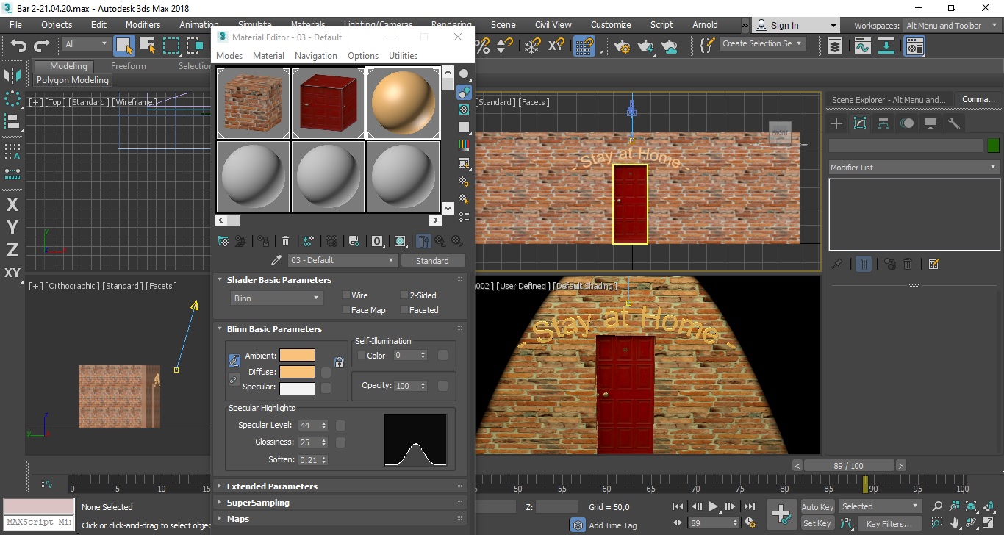Viewport: 1004px width, 535px height.
Task: Open Render Setup teapot with gear
Action: click(x=623, y=46)
